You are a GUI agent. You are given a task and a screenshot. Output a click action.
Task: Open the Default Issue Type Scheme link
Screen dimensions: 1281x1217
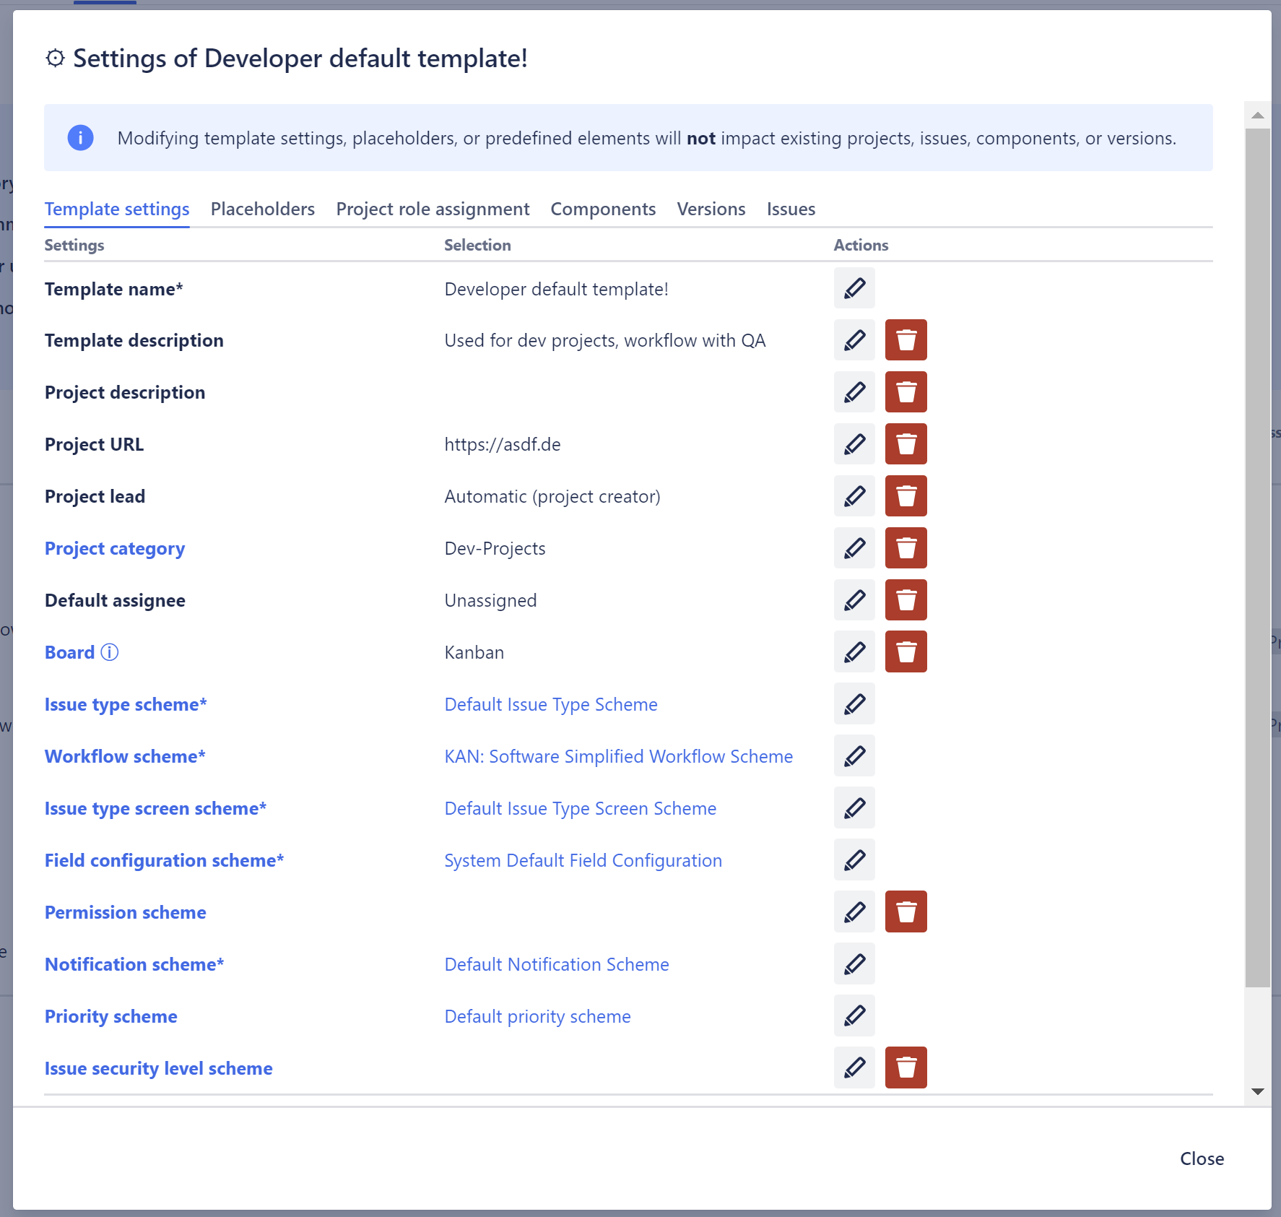click(x=550, y=704)
